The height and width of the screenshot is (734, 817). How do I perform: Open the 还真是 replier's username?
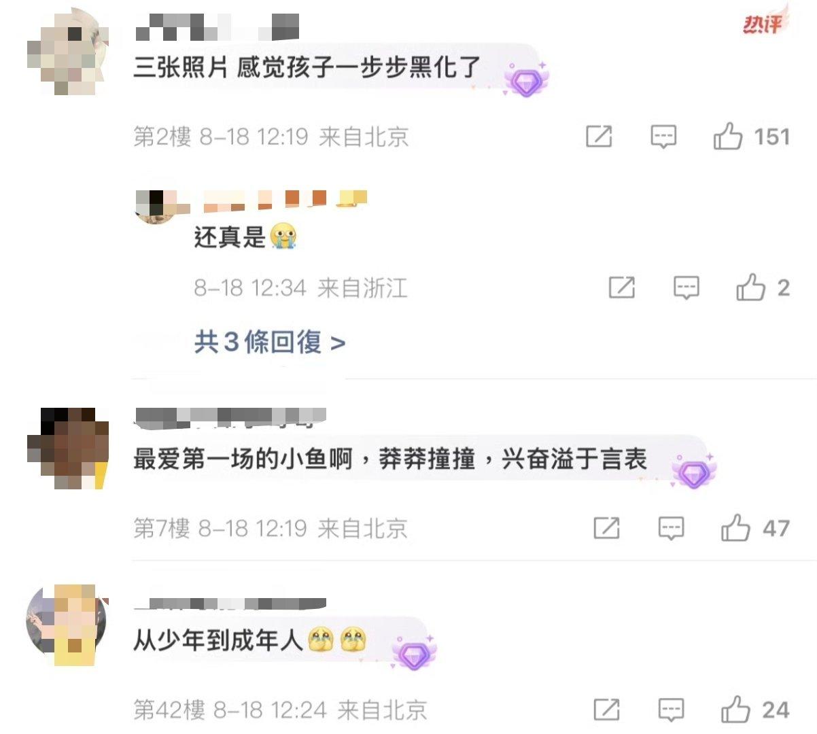(285, 198)
